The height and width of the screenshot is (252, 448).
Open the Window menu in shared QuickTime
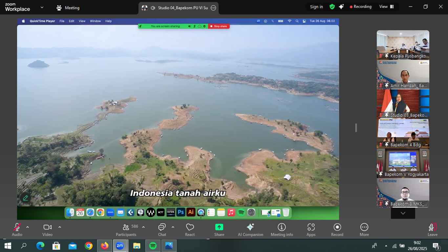coord(95,21)
